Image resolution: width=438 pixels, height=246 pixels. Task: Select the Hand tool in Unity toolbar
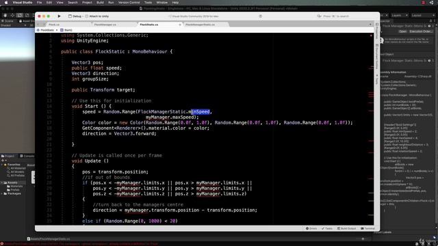5,15
